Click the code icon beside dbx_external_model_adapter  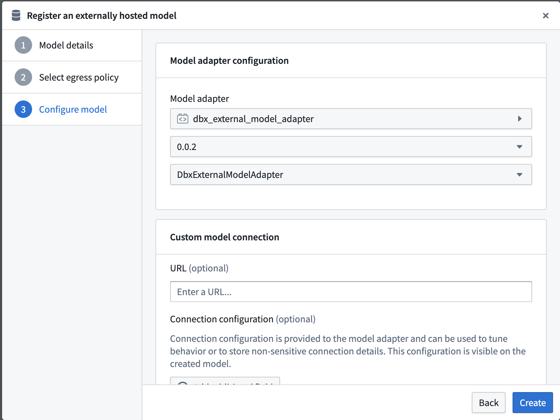[x=182, y=119]
